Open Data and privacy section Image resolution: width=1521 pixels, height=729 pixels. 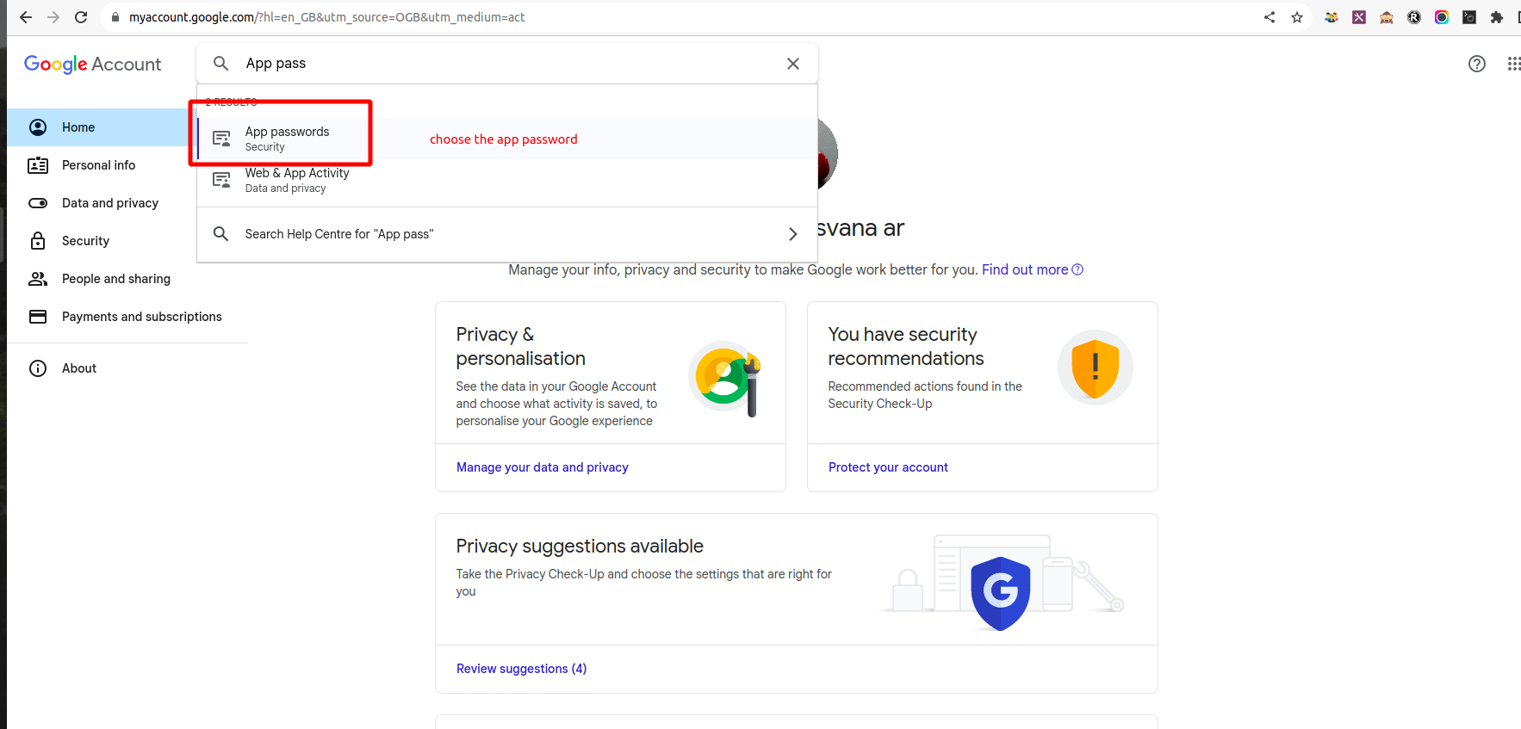tap(109, 203)
